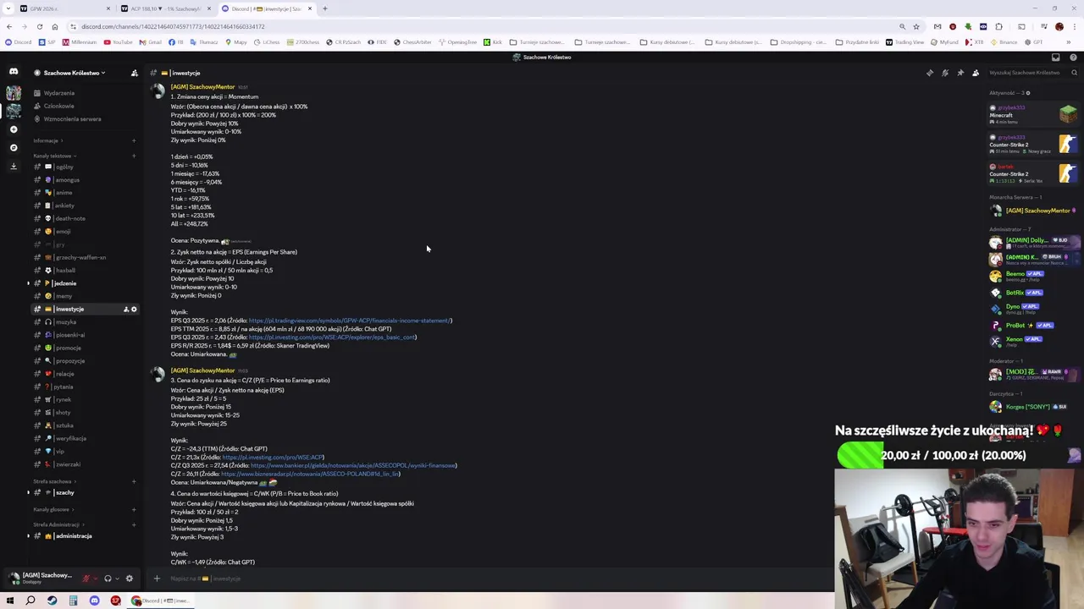Open the bankier.pl ASSECOPOL wyniki-finansowe link
The image size is (1084, 609).
(354, 465)
